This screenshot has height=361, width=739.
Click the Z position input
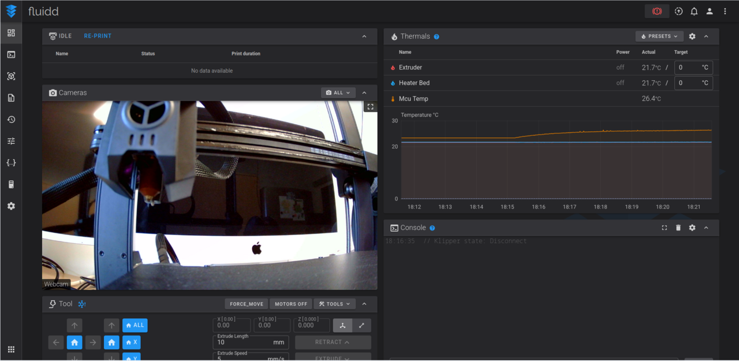click(312, 325)
